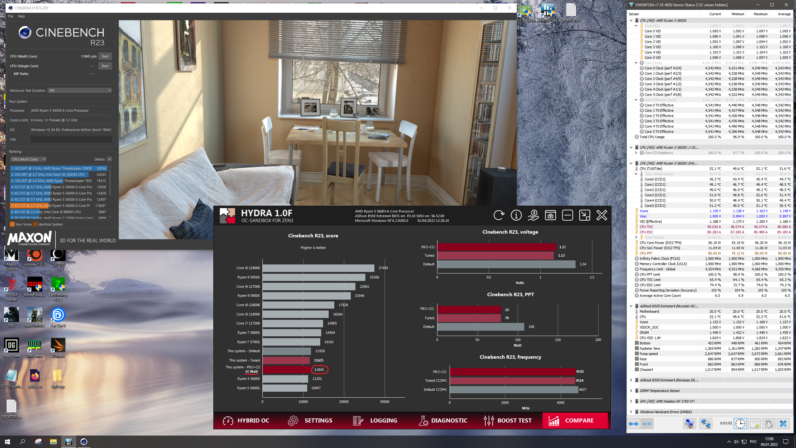Image resolution: width=796 pixels, height=448 pixels.
Task: Collapse the CPU AMD Ryzen 5 5600X sensor group
Action: point(631,21)
